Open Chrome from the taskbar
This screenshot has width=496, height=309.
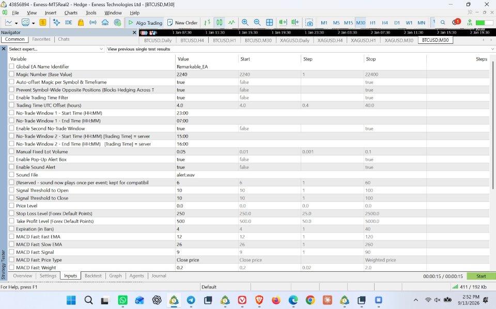(x=310, y=300)
